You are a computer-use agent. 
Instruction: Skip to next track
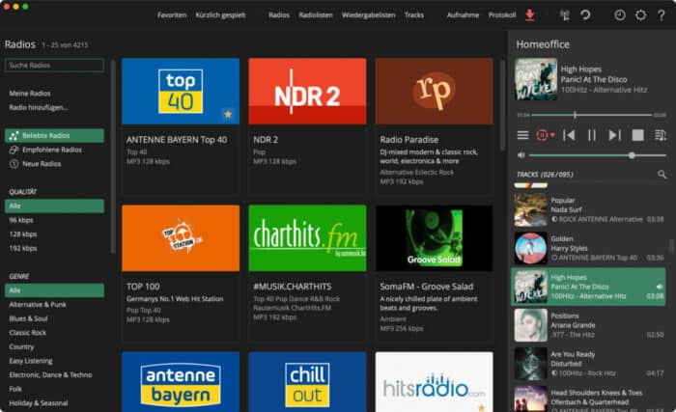[x=615, y=135]
